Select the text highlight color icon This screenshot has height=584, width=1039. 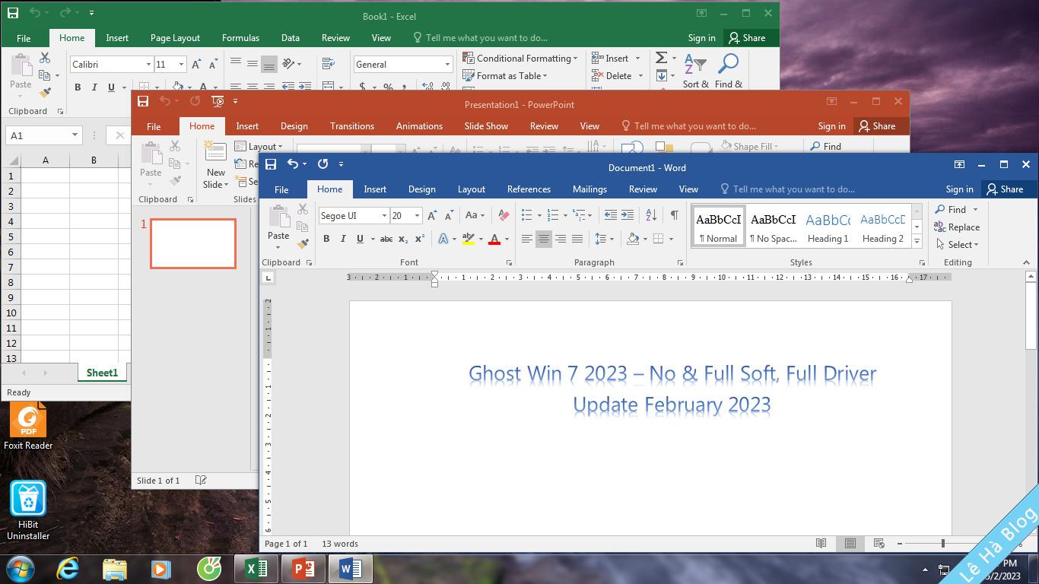pos(469,239)
